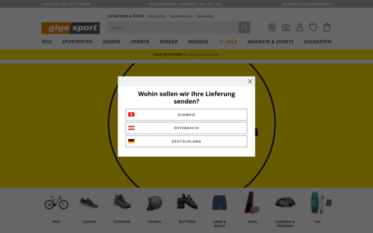Screen dimensions: 373x233
Task: Open the SPORTARTEN menu
Action: pyautogui.click(x=77, y=42)
